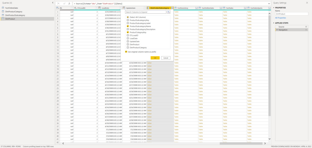Click the vertical scrollbar down arrow
The image size is (312, 148).
coord(270,139)
